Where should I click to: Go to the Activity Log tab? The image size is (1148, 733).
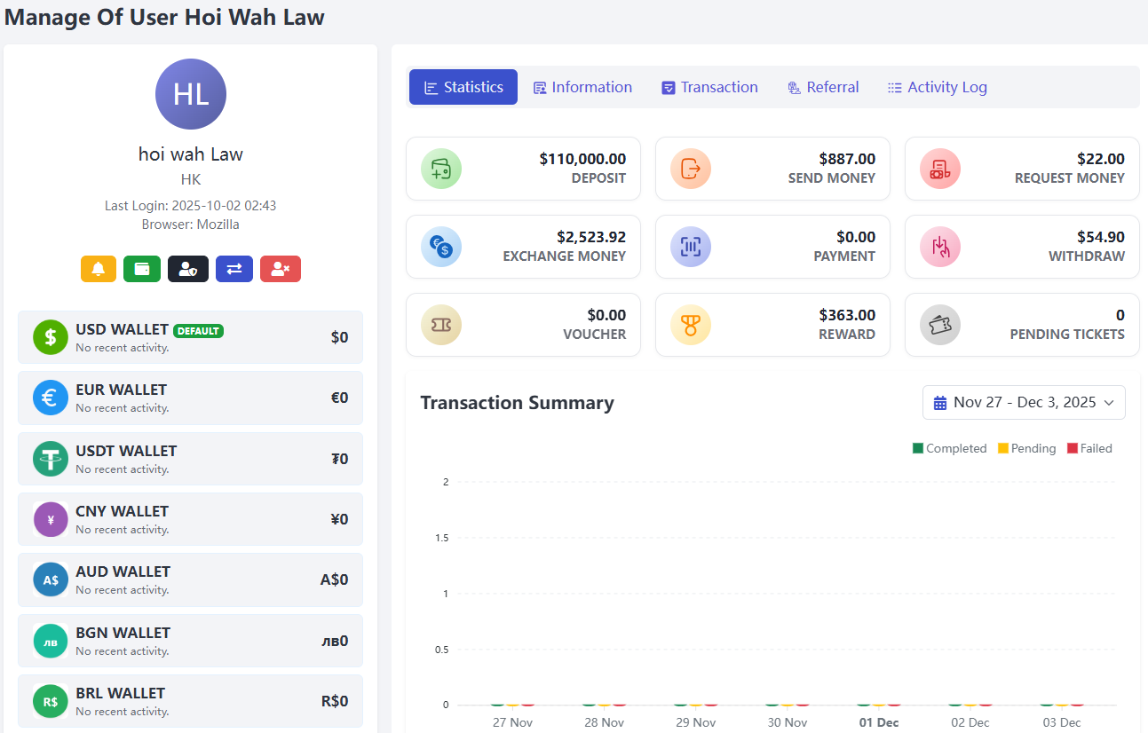tap(937, 87)
